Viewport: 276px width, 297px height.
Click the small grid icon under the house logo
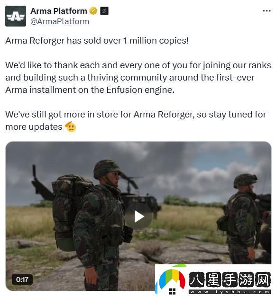172,291
